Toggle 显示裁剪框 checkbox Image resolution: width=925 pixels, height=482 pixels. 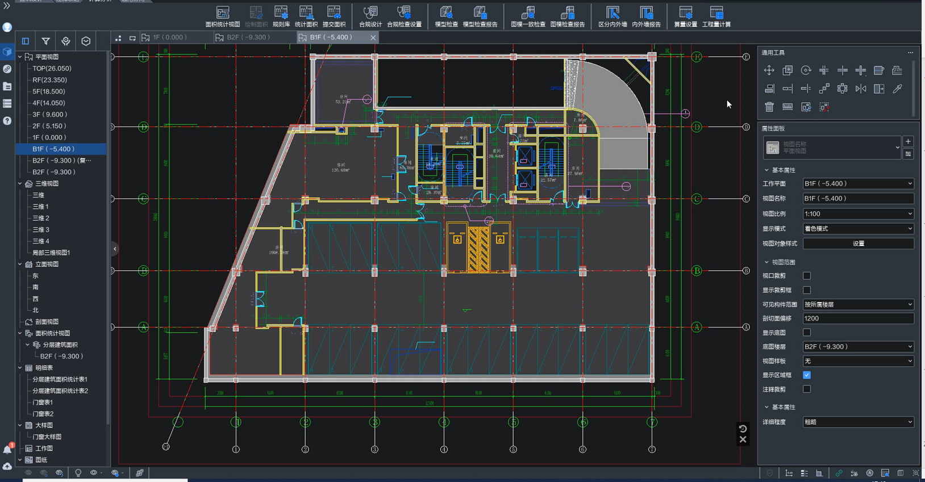(807, 290)
